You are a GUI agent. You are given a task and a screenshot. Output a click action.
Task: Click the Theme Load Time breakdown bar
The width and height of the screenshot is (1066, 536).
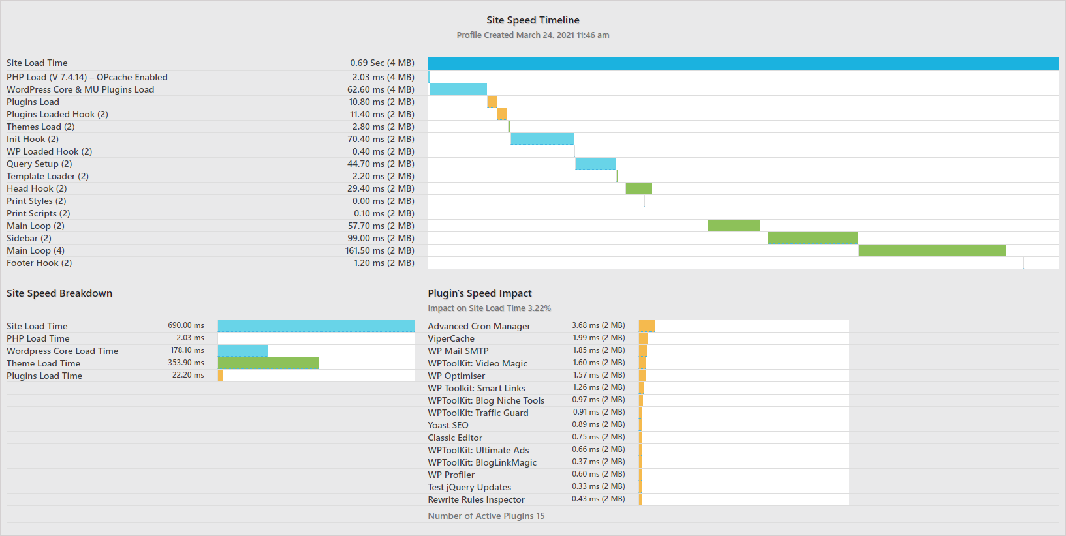268,363
